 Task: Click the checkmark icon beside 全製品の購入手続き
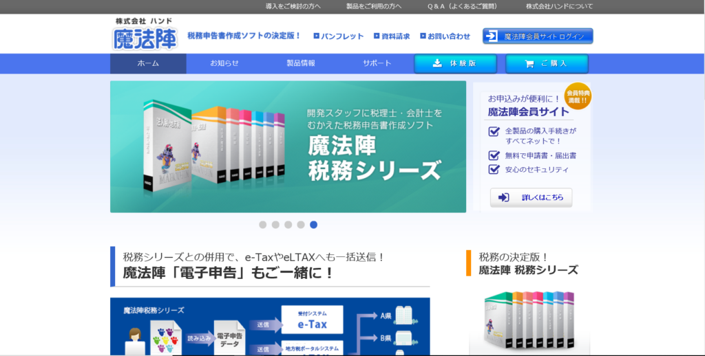[x=494, y=131]
